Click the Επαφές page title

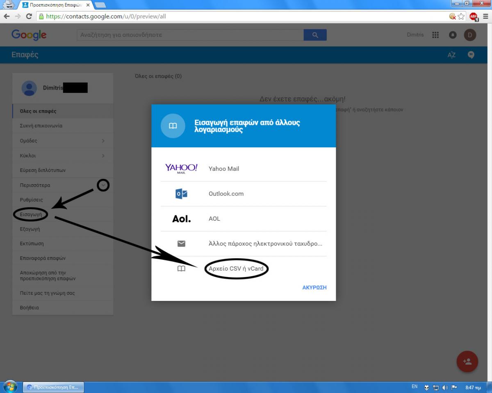tap(25, 55)
